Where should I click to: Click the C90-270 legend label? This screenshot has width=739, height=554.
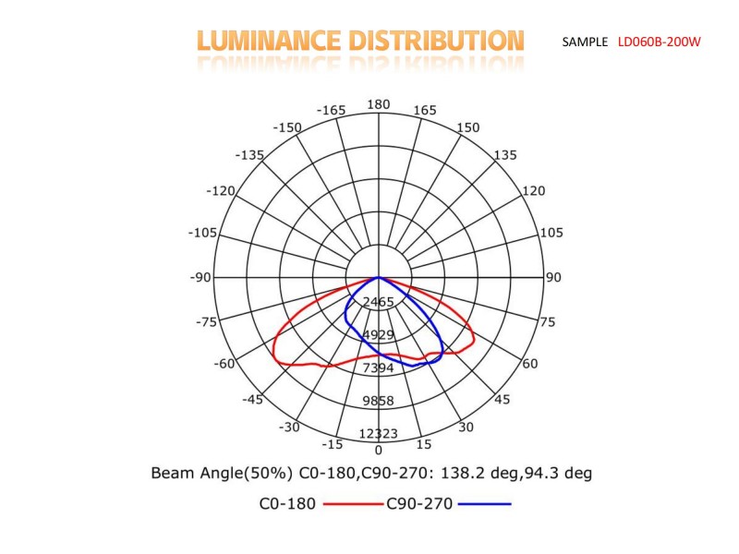pyautogui.click(x=419, y=504)
